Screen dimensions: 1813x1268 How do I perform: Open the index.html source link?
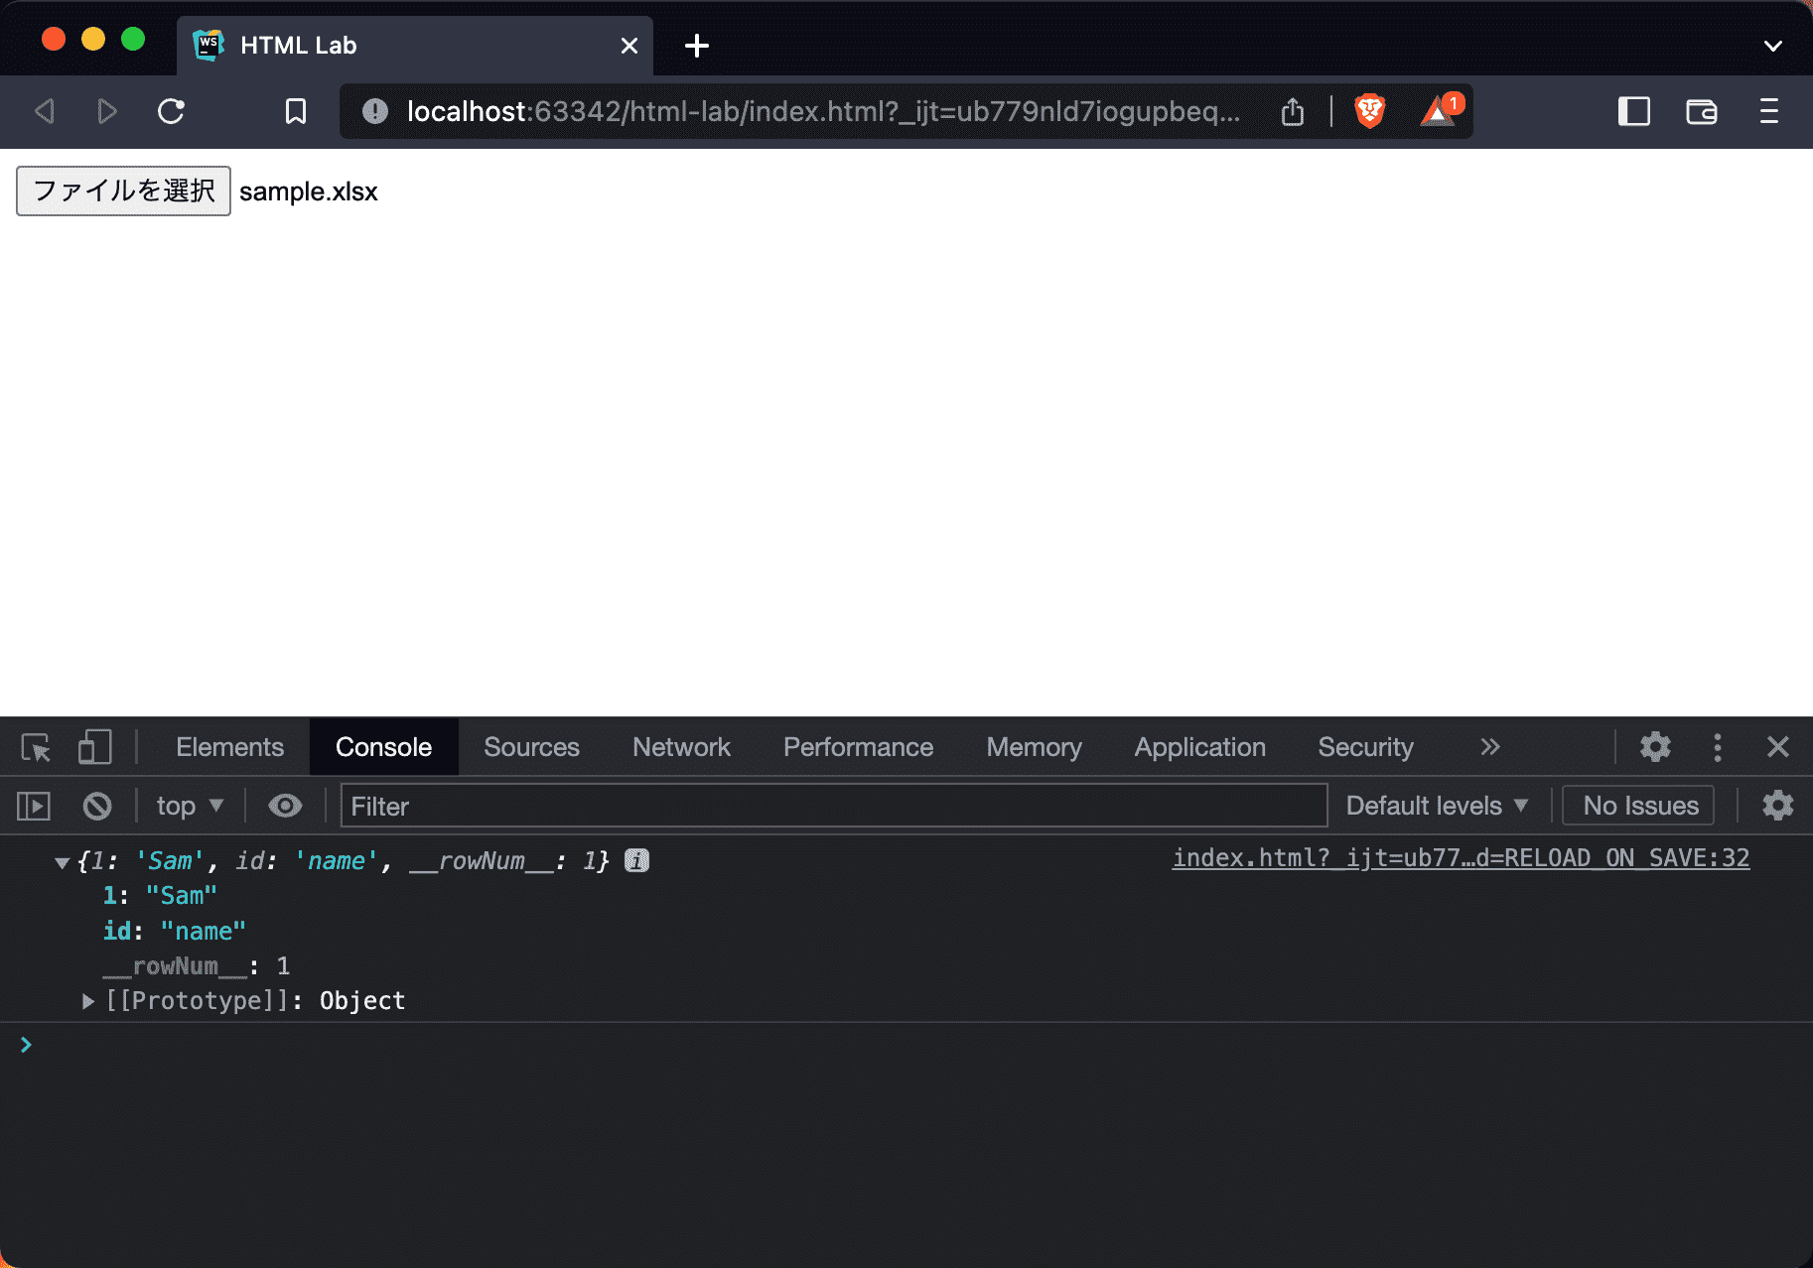click(x=1461, y=858)
